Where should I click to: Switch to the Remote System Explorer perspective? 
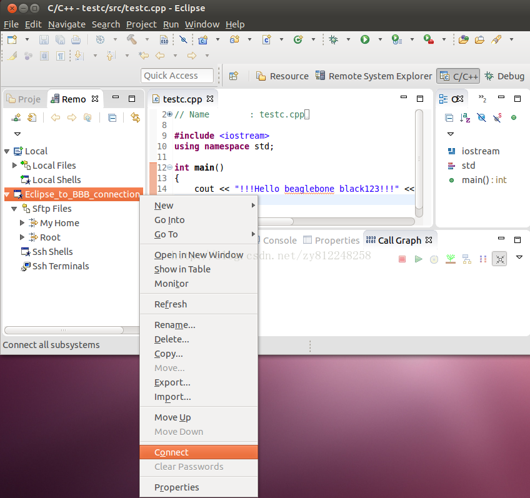(x=374, y=76)
